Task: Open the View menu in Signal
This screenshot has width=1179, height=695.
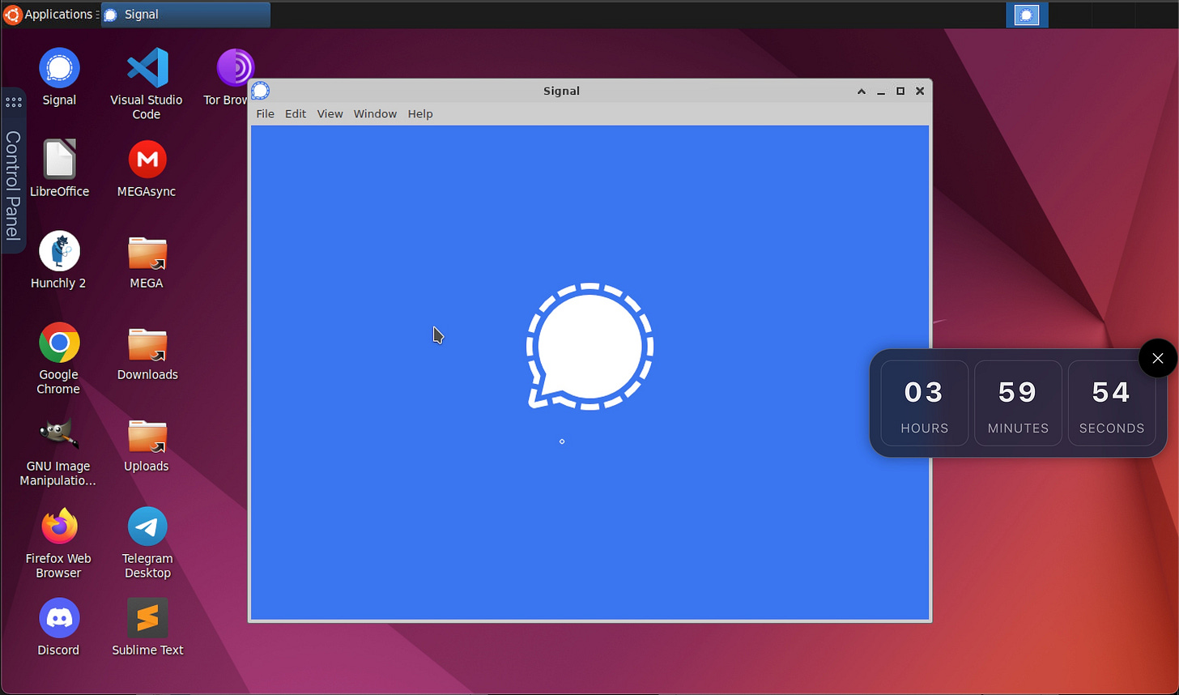Action: pos(330,113)
